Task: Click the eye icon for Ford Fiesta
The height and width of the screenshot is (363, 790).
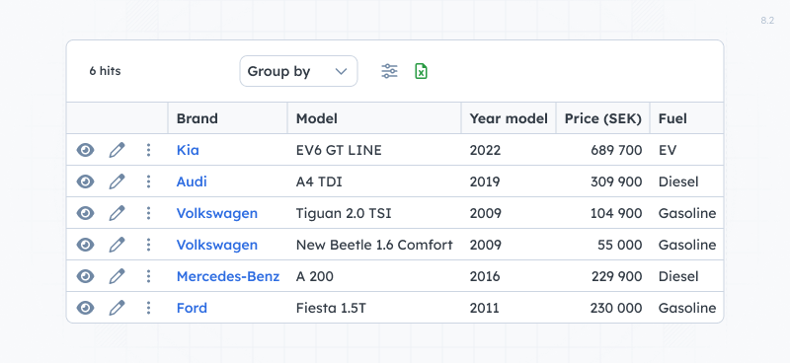Action: pos(85,308)
